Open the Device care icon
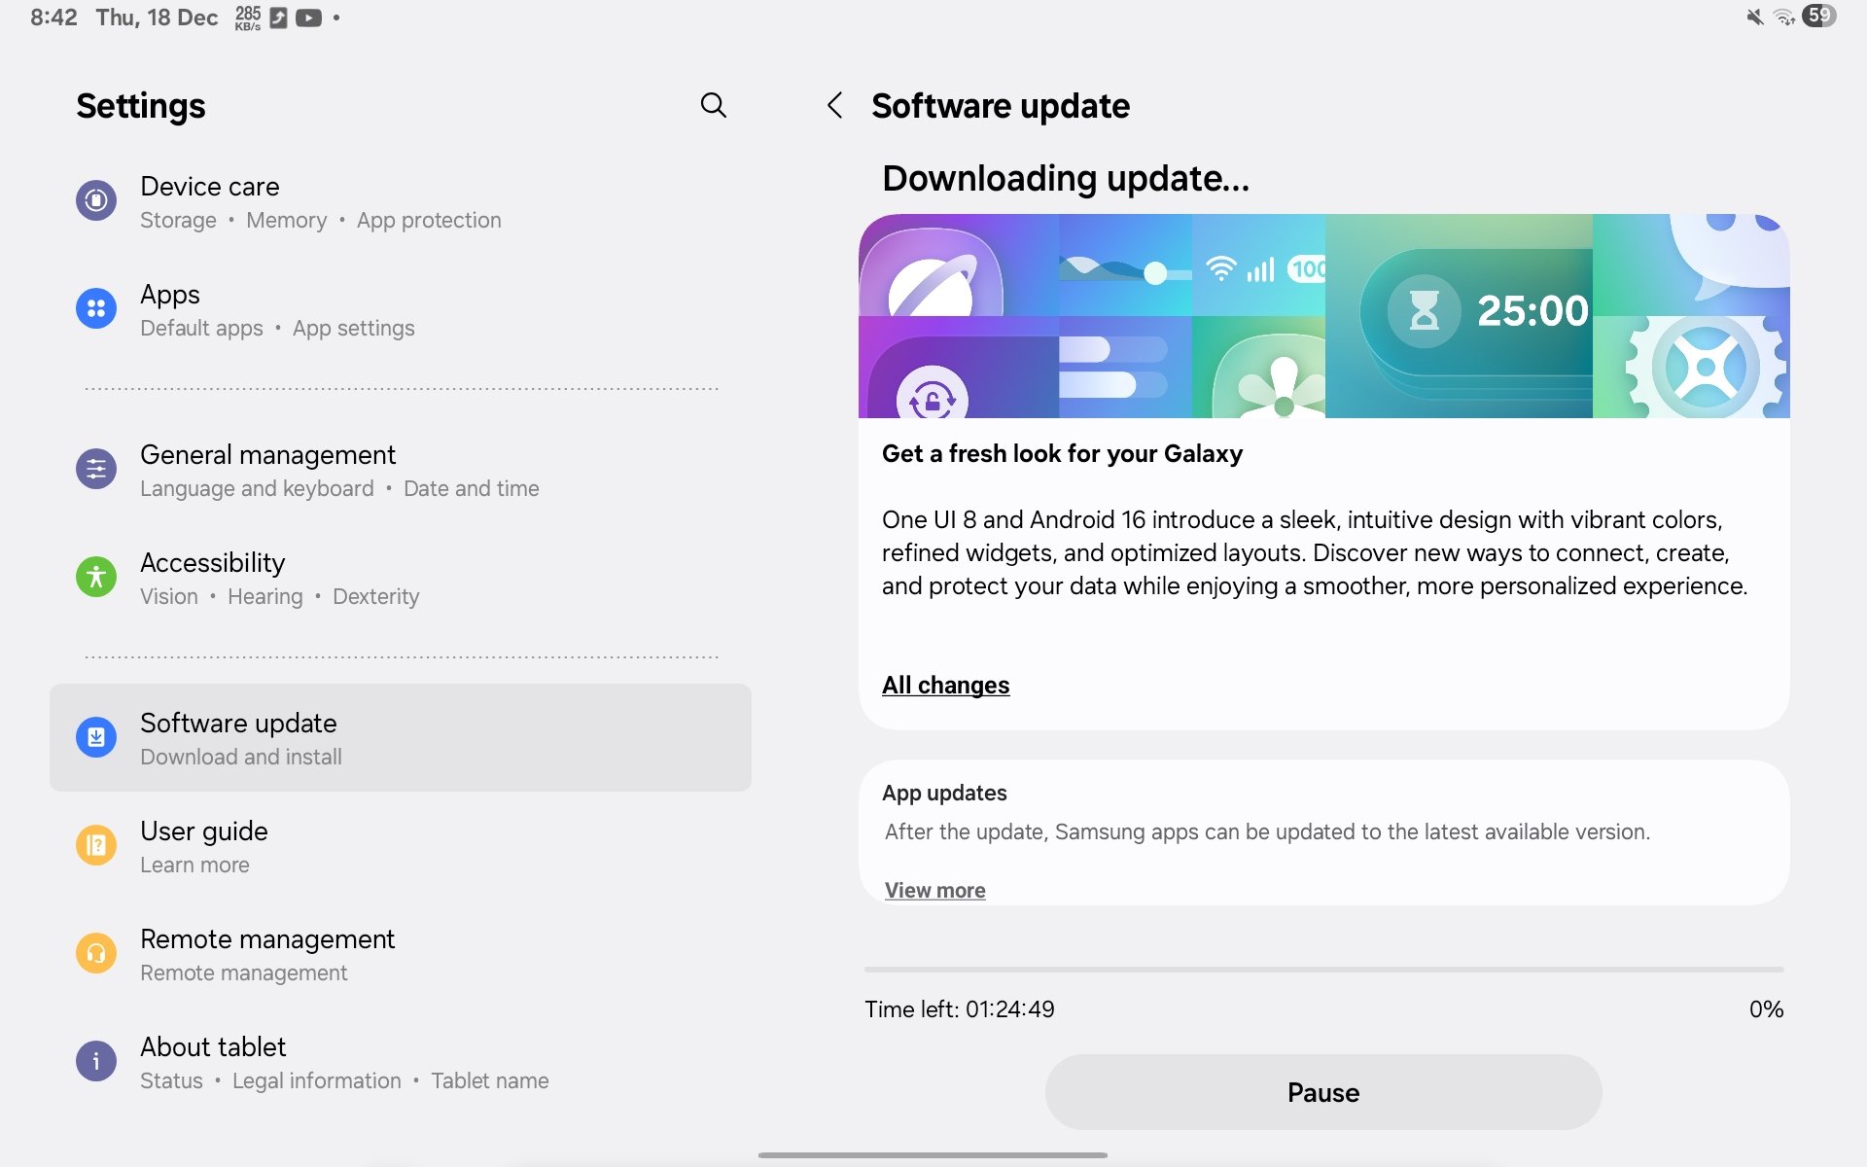Viewport: 1867px width, 1167px height. pyautogui.click(x=96, y=200)
